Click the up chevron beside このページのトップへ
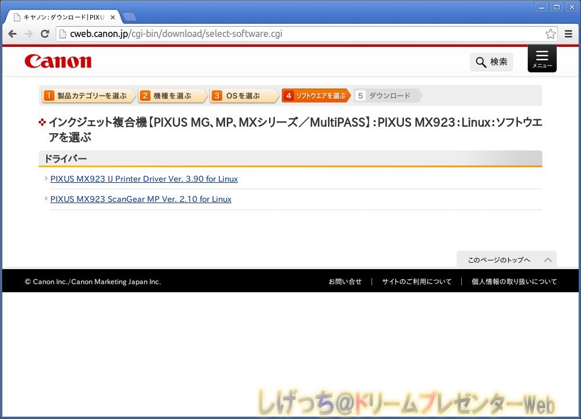 pos(548,260)
